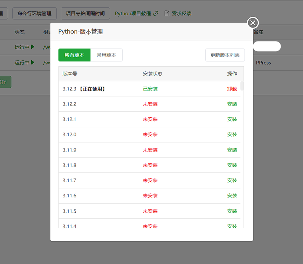Switch to 所有版本 tab

point(74,55)
